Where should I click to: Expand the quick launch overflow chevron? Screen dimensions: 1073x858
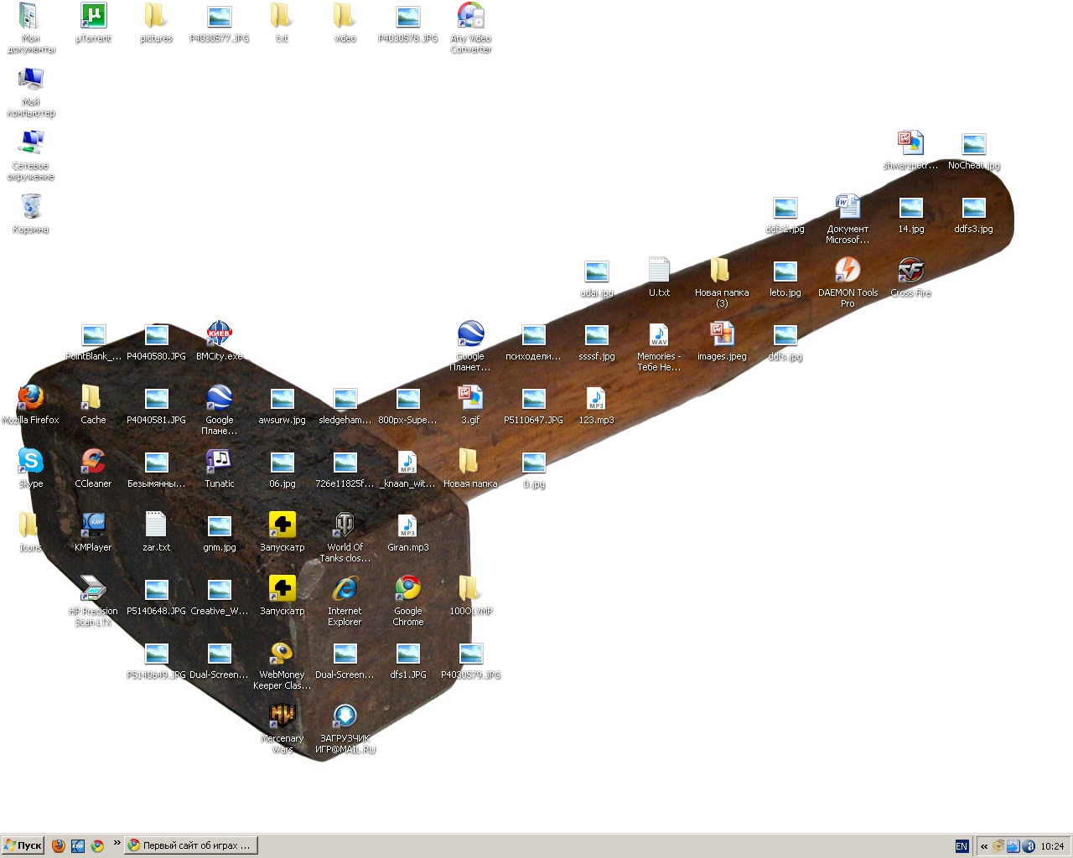[x=117, y=843]
